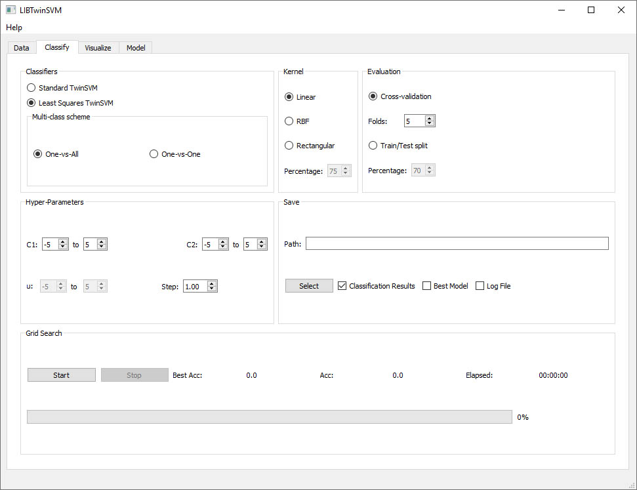Choose the RBF kernel
Screen dimensions: 637x490
pyautogui.click(x=297, y=121)
